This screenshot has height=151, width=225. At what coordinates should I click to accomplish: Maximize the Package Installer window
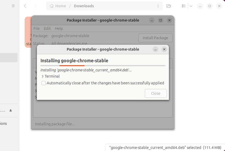161,20
